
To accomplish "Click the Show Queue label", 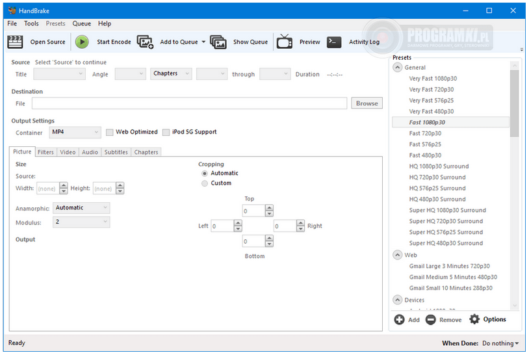I will coord(250,42).
